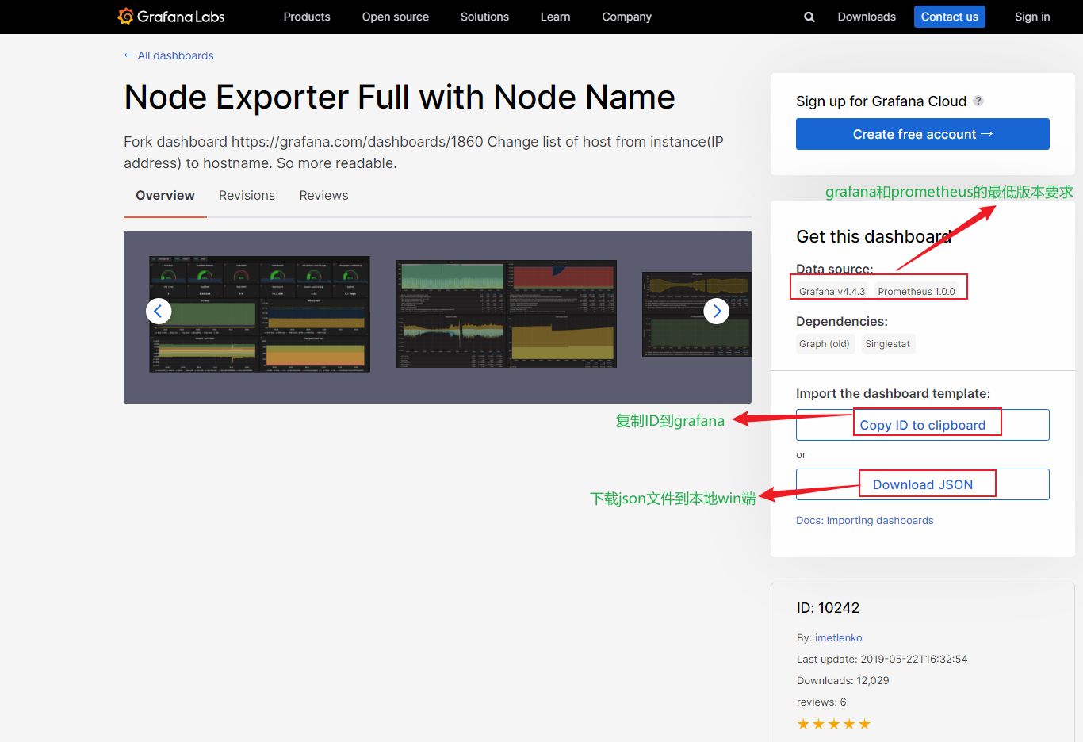Screen dimensions: 1083x742
Task: Click the Grafana v4.4.3 tag
Action: [x=832, y=292]
